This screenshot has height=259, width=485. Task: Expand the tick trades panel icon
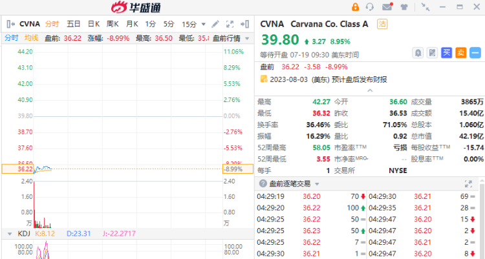click(468, 184)
